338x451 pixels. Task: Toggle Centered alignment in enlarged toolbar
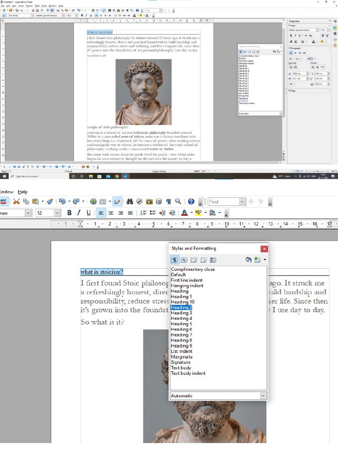click(110, 213)
